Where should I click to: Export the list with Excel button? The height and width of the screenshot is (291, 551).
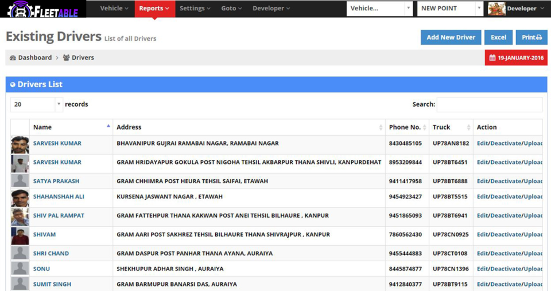tap(498, 37)
